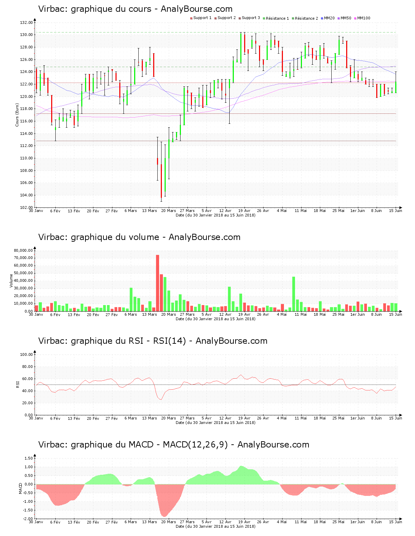
Task: Click the 132.00 value on price axis
Action: 26,22
